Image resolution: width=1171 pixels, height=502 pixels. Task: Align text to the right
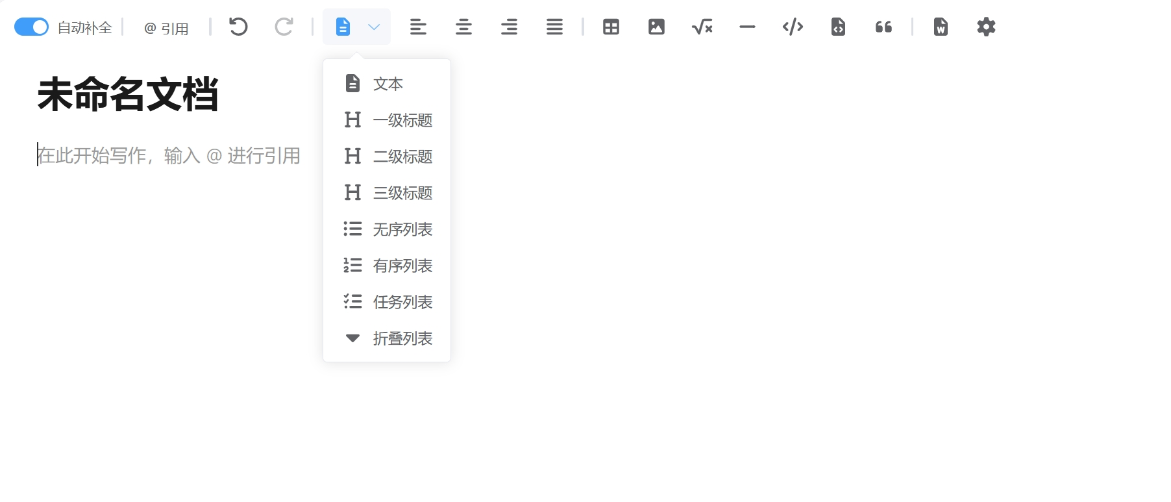(x=509, y=27)
